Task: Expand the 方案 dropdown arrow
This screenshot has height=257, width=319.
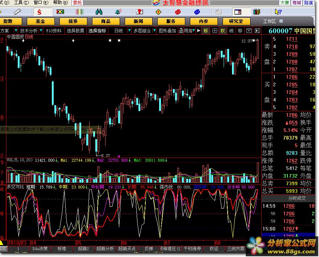Action: [16, 30]
